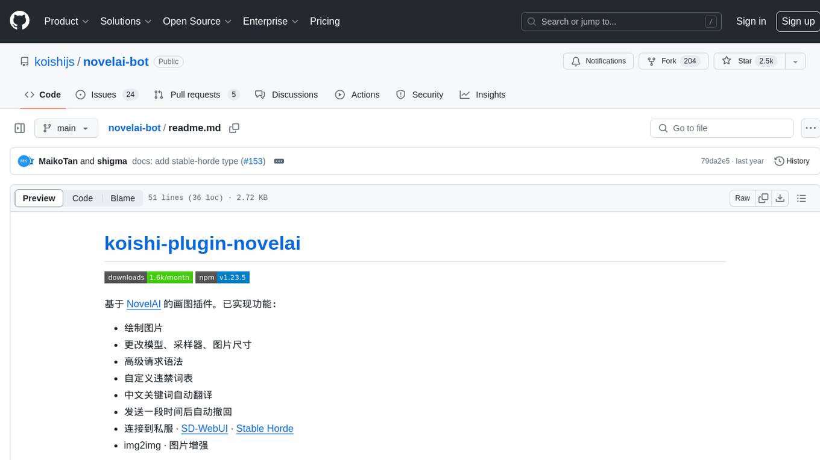Screen dimensions: 820x460
Task: Open the NovelAI link
Action: (x=143, y=304)
